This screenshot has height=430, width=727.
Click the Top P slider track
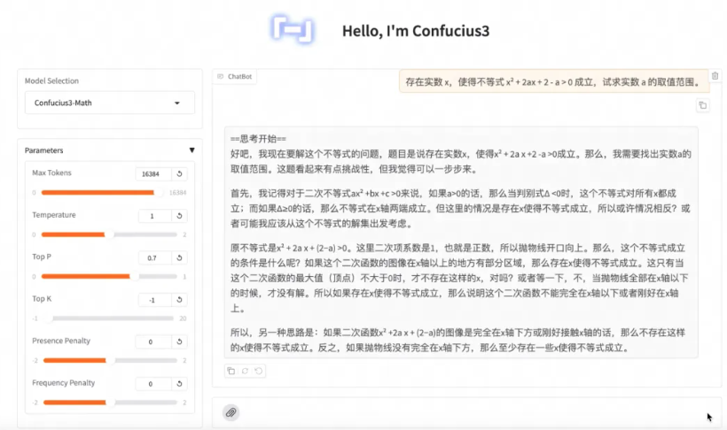tap(109, 276)
